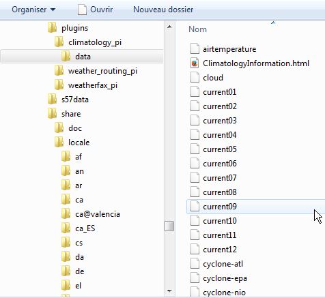Click the Nom column header
Screen dimensions: 325x298
coord(197,29)
